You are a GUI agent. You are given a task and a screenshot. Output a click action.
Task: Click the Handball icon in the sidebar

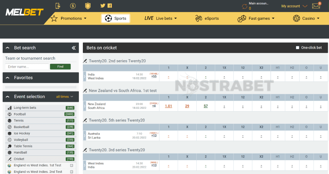(9, 152)
